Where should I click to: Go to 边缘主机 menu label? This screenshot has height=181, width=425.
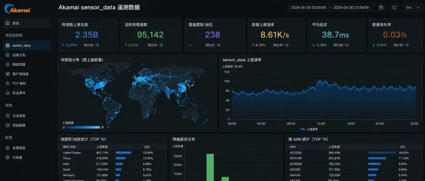19,55
